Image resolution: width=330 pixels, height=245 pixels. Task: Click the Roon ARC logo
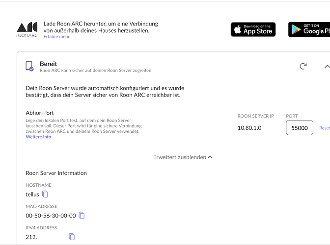pos(27,29)
